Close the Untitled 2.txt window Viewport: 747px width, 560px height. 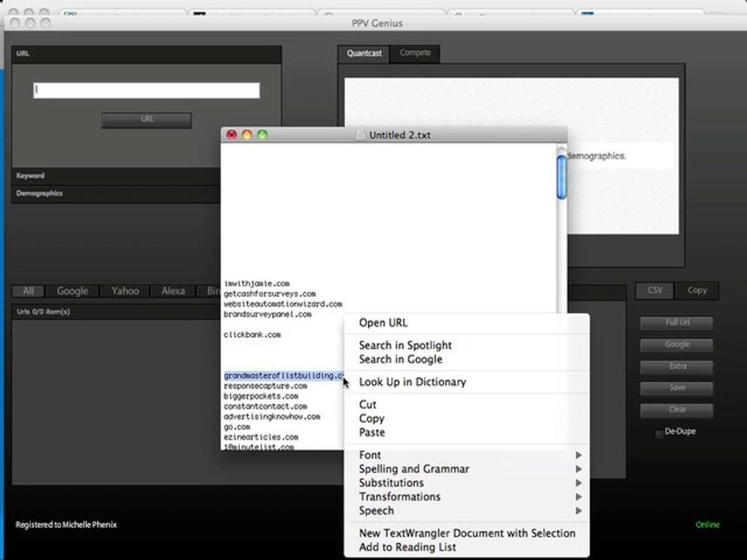[232, 135]
